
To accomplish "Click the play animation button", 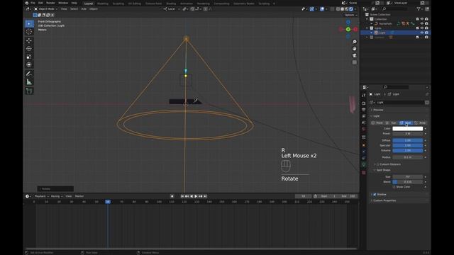I will [x=196, y=196].
